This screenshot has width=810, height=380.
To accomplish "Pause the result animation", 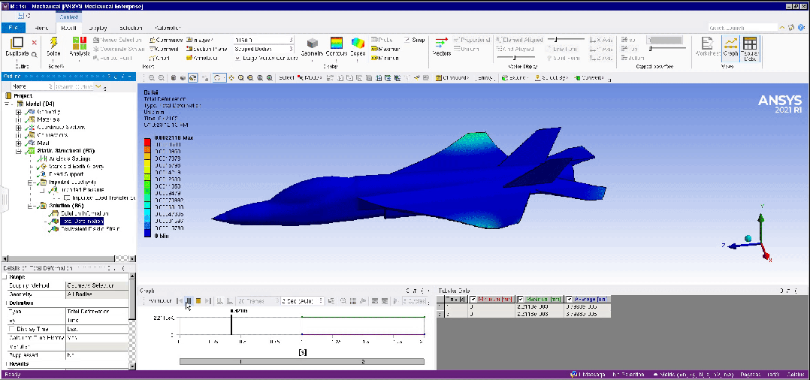I will (189, 300).
